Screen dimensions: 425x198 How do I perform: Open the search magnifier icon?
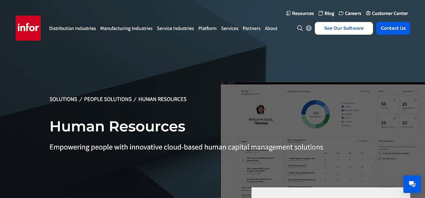[x=300, y=28]
